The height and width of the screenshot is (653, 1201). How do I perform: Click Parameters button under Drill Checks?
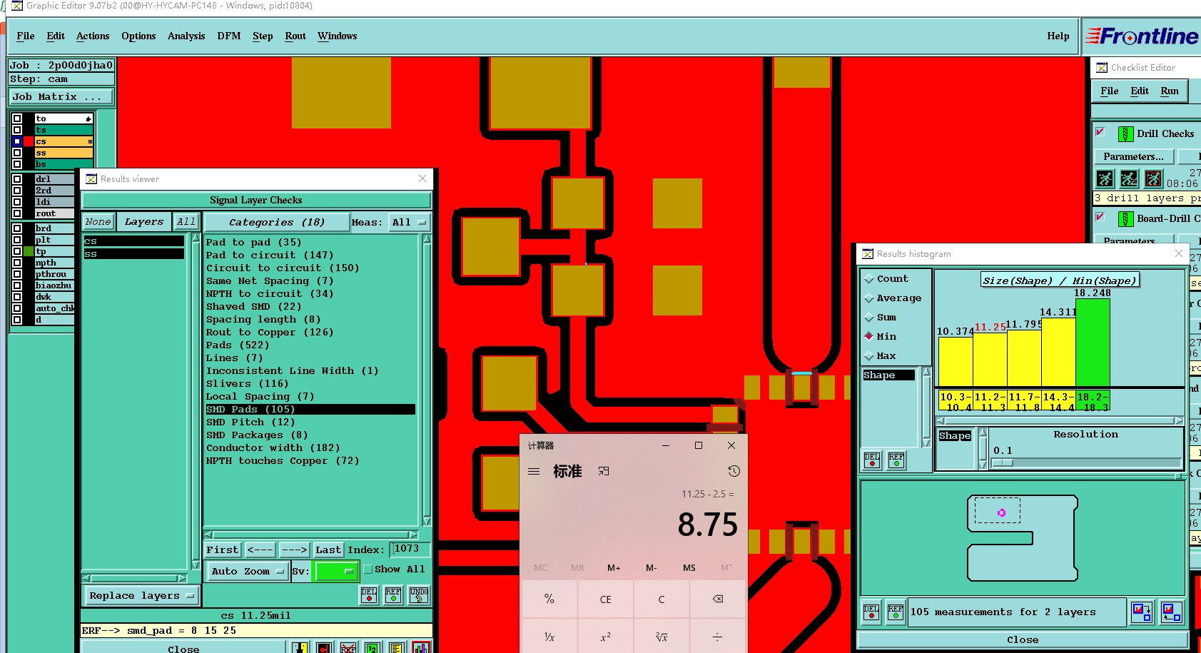[1133, 156]
